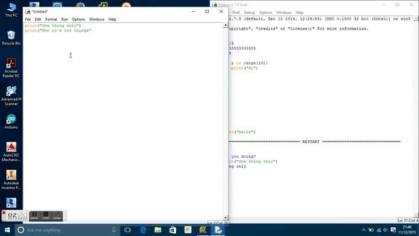Image resolution: width=419 pixels, height=236 pixels.
Task: Click editor scrollbar down arrow
Action: coord(225,218)
